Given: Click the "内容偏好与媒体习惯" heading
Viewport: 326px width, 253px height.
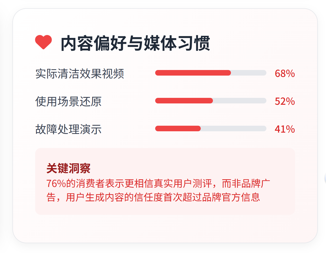Looking at the screenshot, I should click(135, 43).
